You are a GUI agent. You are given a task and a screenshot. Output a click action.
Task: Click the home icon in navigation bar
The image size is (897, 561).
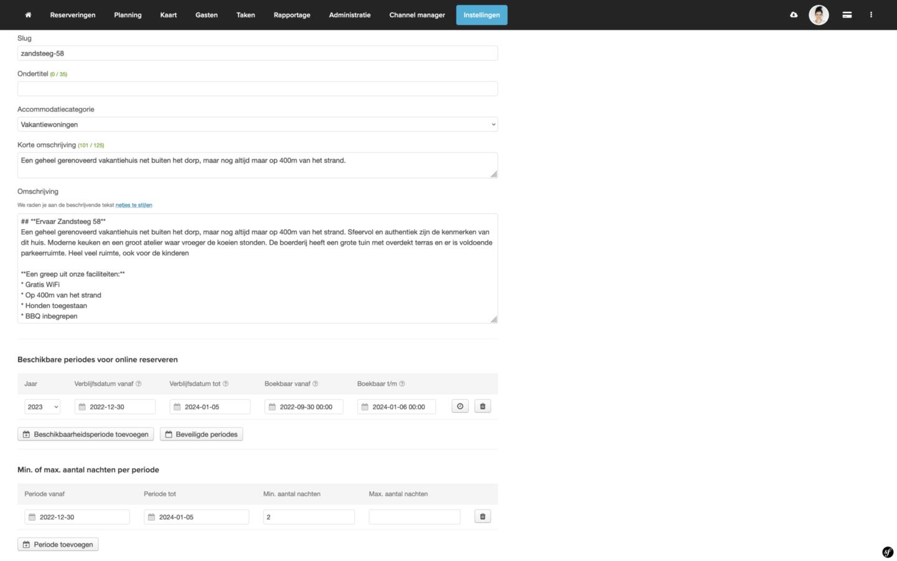pyautogui.click(x=28, y=15)
